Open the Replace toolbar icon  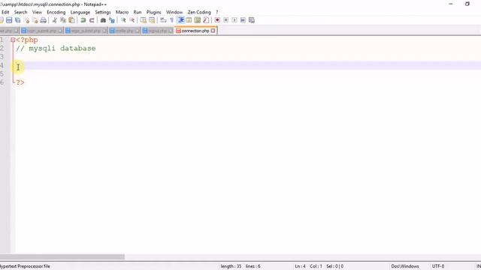pyautogui.click(x=112, y=20)
